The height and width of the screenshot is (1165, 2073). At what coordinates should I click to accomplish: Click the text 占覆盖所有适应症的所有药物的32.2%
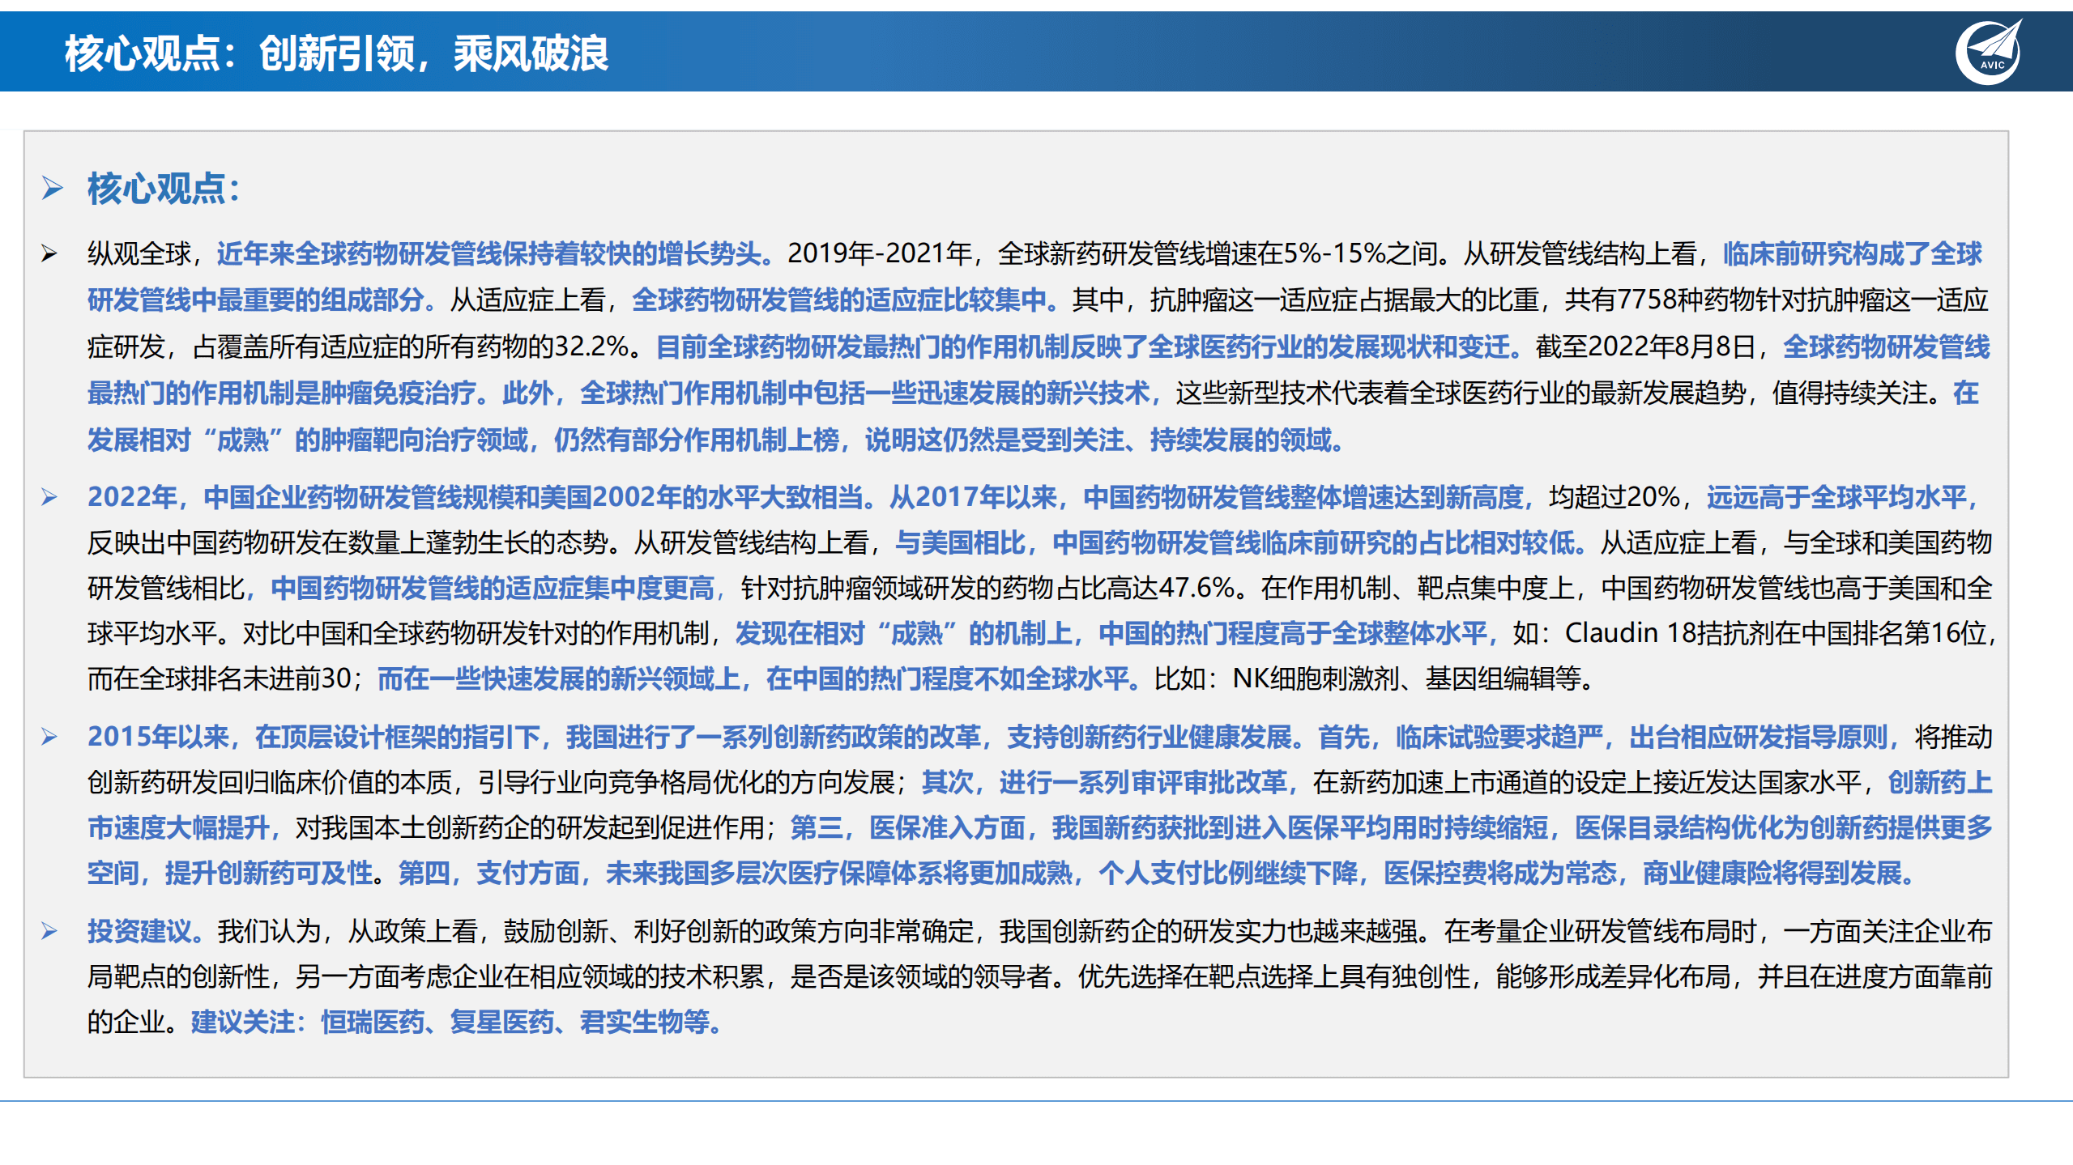(410, 347)
